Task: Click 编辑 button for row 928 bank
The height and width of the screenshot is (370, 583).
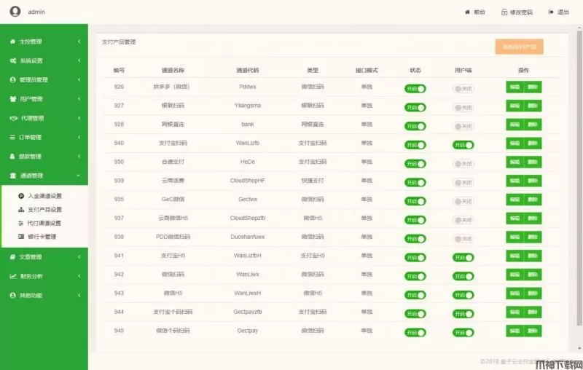Action: click(514, 125)
